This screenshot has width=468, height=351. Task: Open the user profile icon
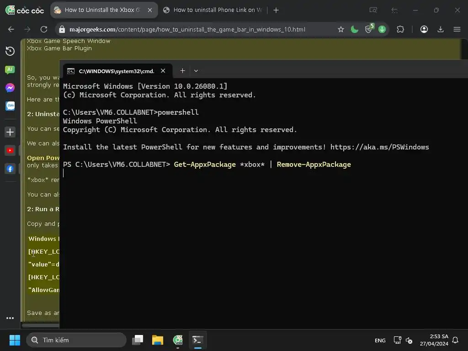[424, 29]
